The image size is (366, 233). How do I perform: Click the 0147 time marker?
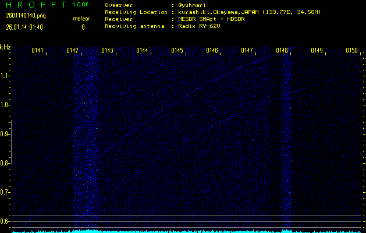247,51
